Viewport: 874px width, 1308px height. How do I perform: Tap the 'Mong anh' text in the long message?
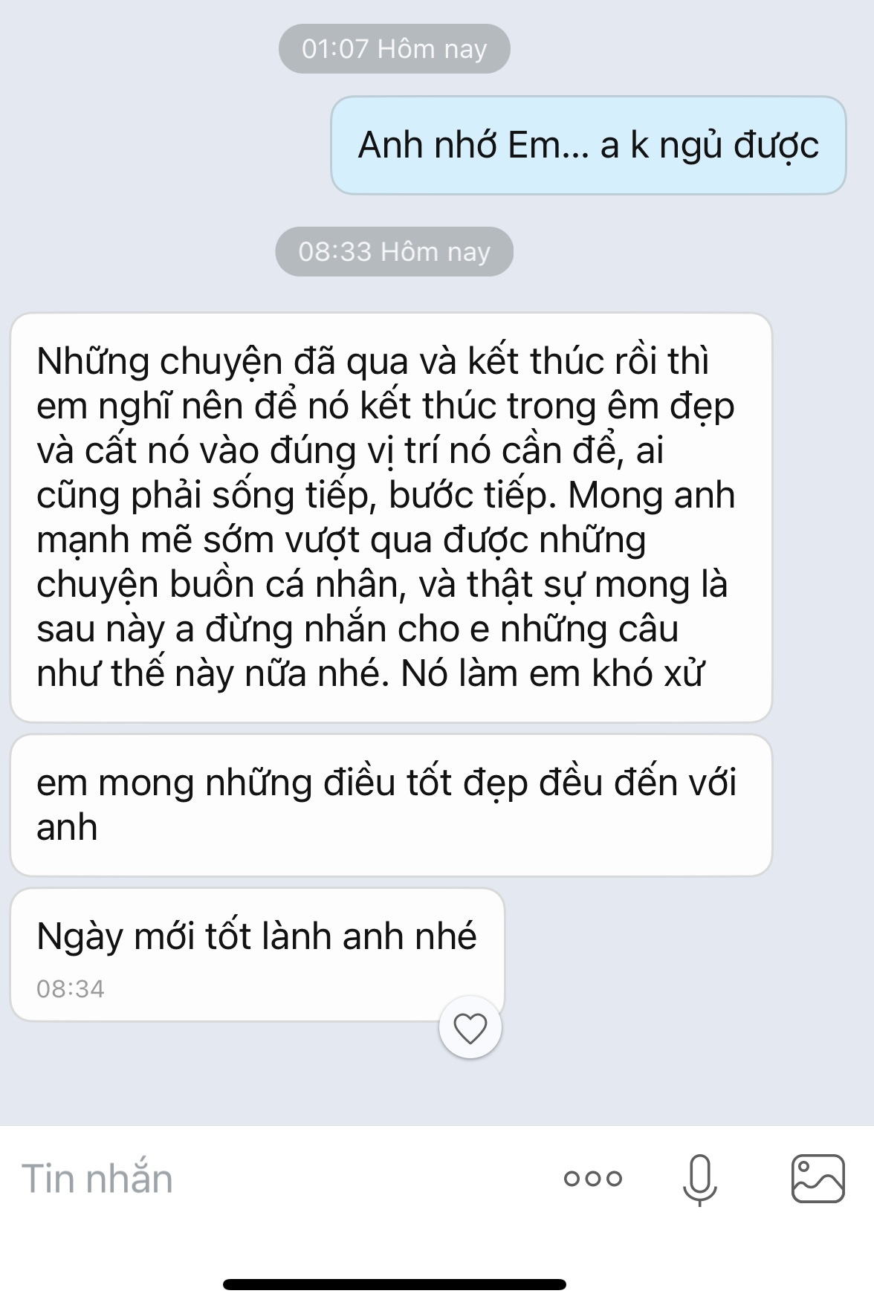pyautogui.click(x=652, y=496)
